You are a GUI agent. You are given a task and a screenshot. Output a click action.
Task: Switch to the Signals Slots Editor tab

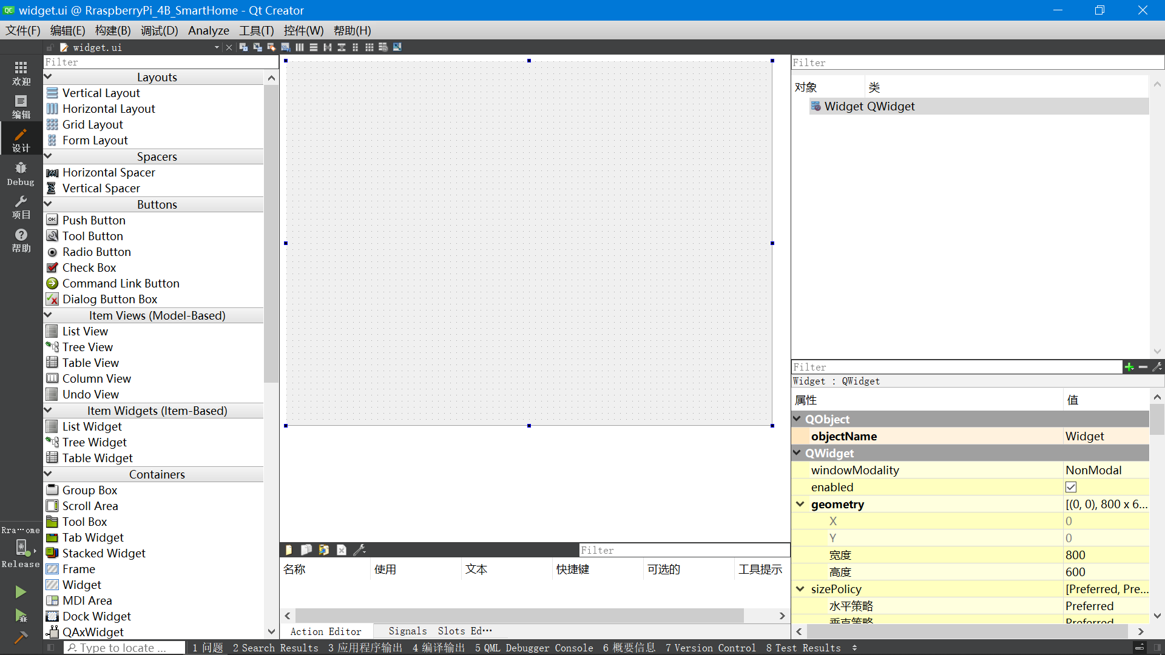pos(440,631)
